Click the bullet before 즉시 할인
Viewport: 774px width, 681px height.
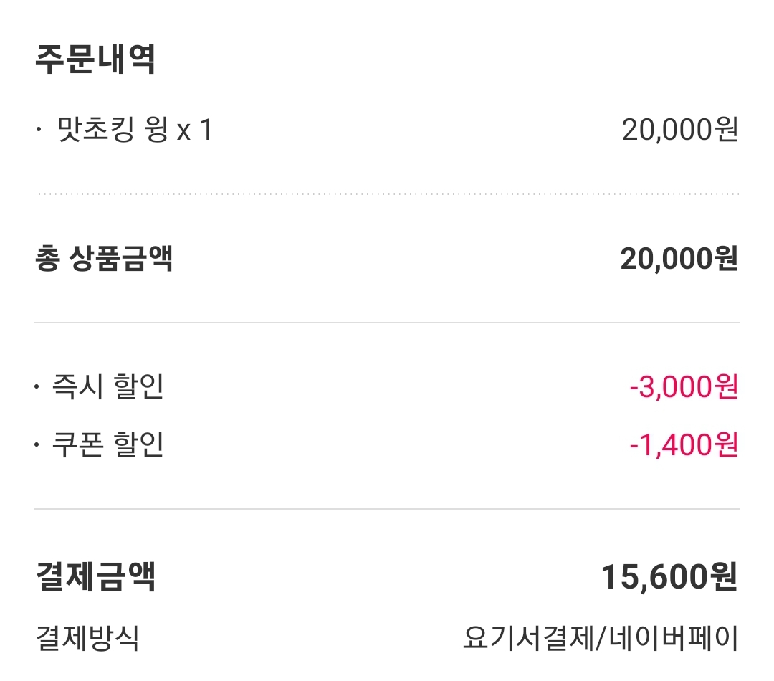(37, 388)
